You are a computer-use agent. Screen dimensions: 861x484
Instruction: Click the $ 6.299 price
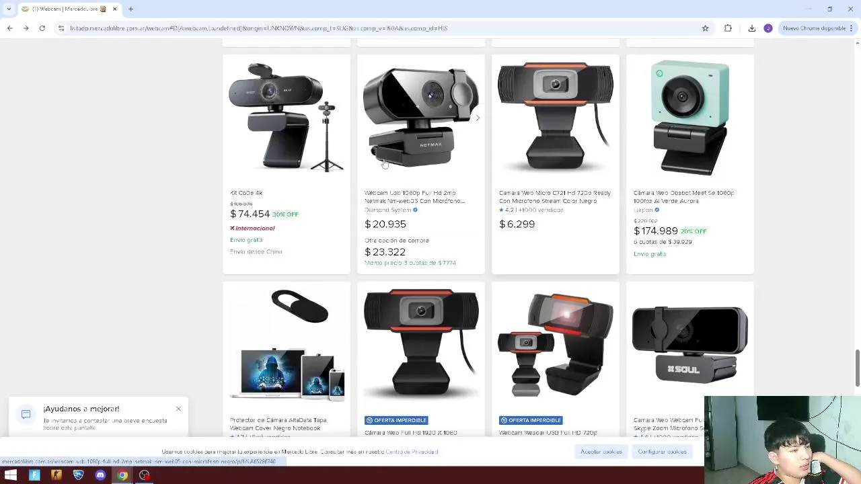pyautogui.click(x=517, y=224)
